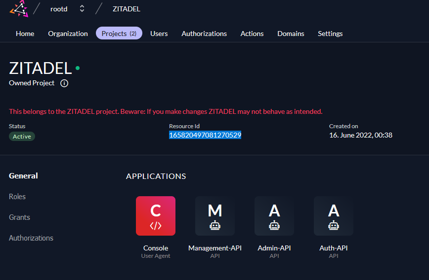Go to the Actions tab

pyautogui.click(x=252, y=34)
